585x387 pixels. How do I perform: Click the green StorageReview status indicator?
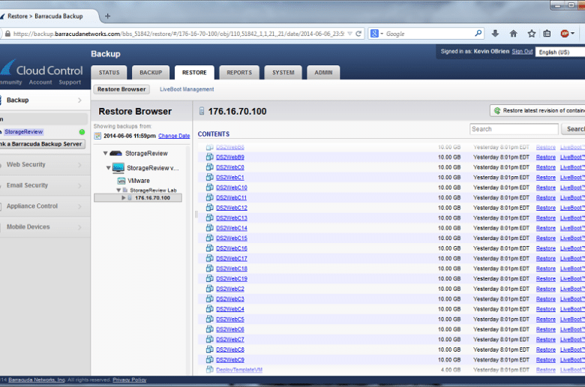(x=82, y=132)
